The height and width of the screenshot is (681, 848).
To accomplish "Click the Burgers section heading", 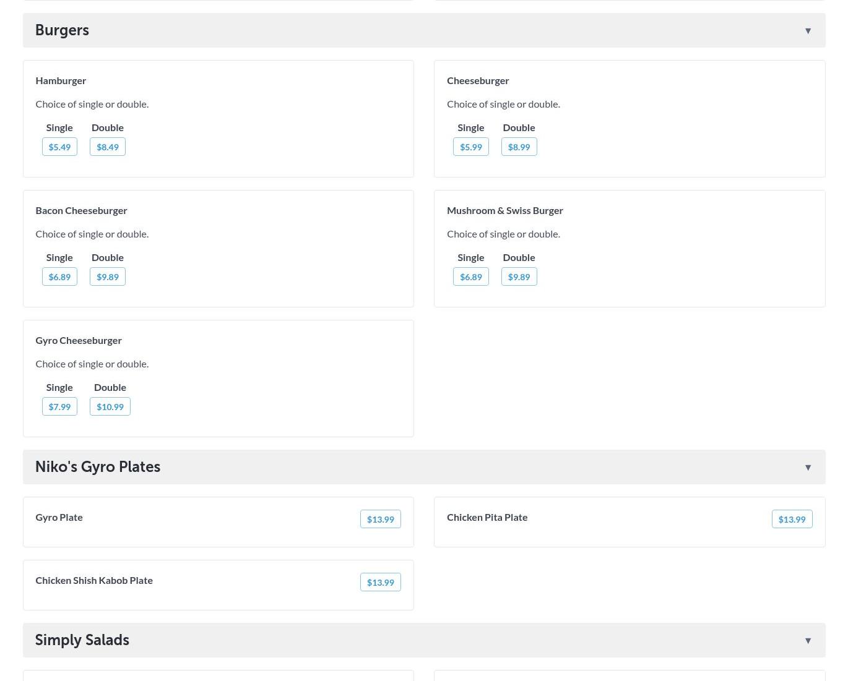I will [62, 30].
